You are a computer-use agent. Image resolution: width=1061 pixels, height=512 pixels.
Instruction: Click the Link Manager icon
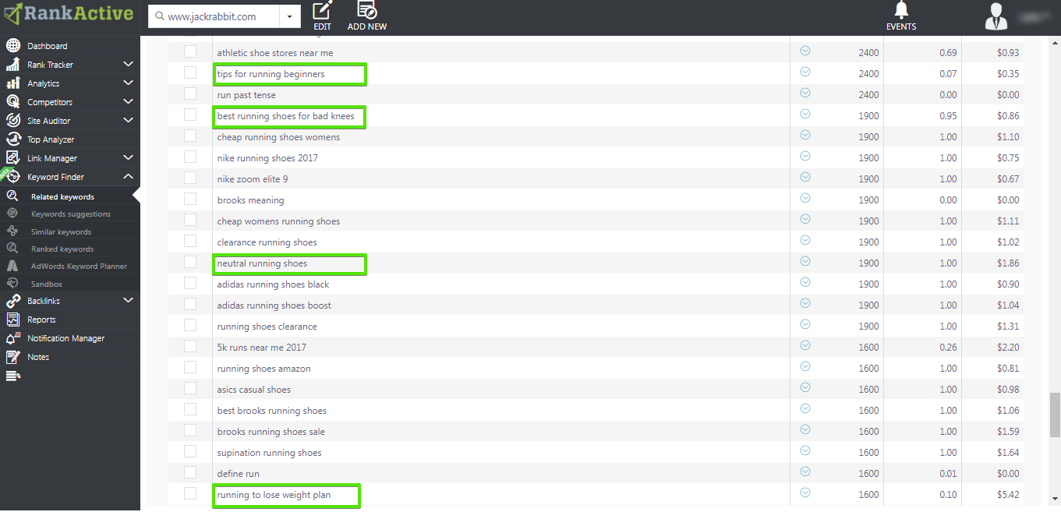pyautogui.click(x=13, y=158)
